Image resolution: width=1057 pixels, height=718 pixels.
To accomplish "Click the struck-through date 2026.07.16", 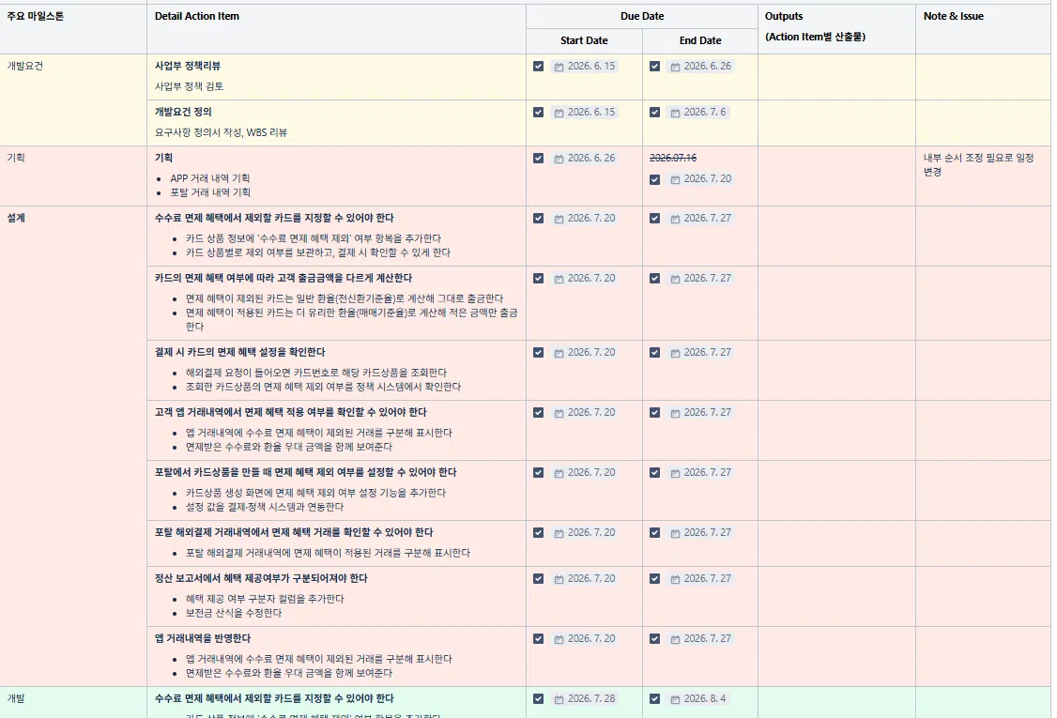I will click(x=673, y=158).
